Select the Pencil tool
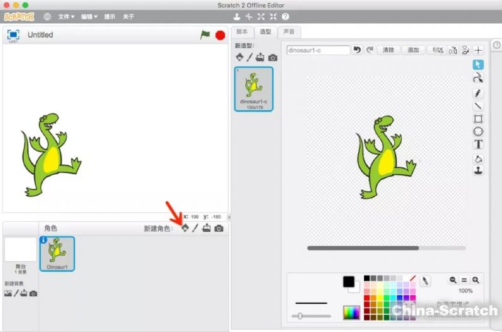The image size is (502, 332). pyautogui.click(x=478, y=93)
